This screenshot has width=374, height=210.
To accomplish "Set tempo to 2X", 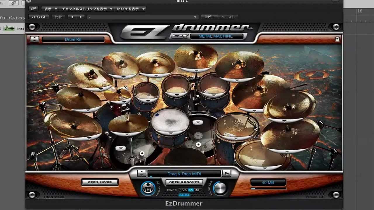I will click(197, 190).
